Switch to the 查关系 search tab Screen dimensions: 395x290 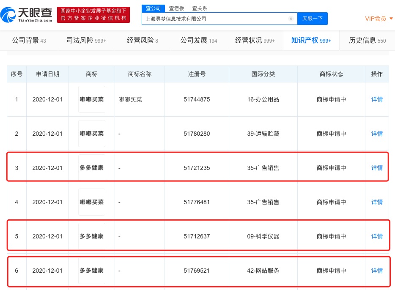pos(200,8)
